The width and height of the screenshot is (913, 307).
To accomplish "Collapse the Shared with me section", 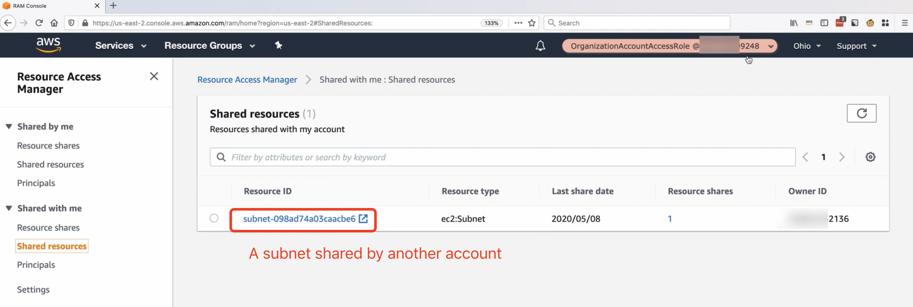I will point(9,208).
